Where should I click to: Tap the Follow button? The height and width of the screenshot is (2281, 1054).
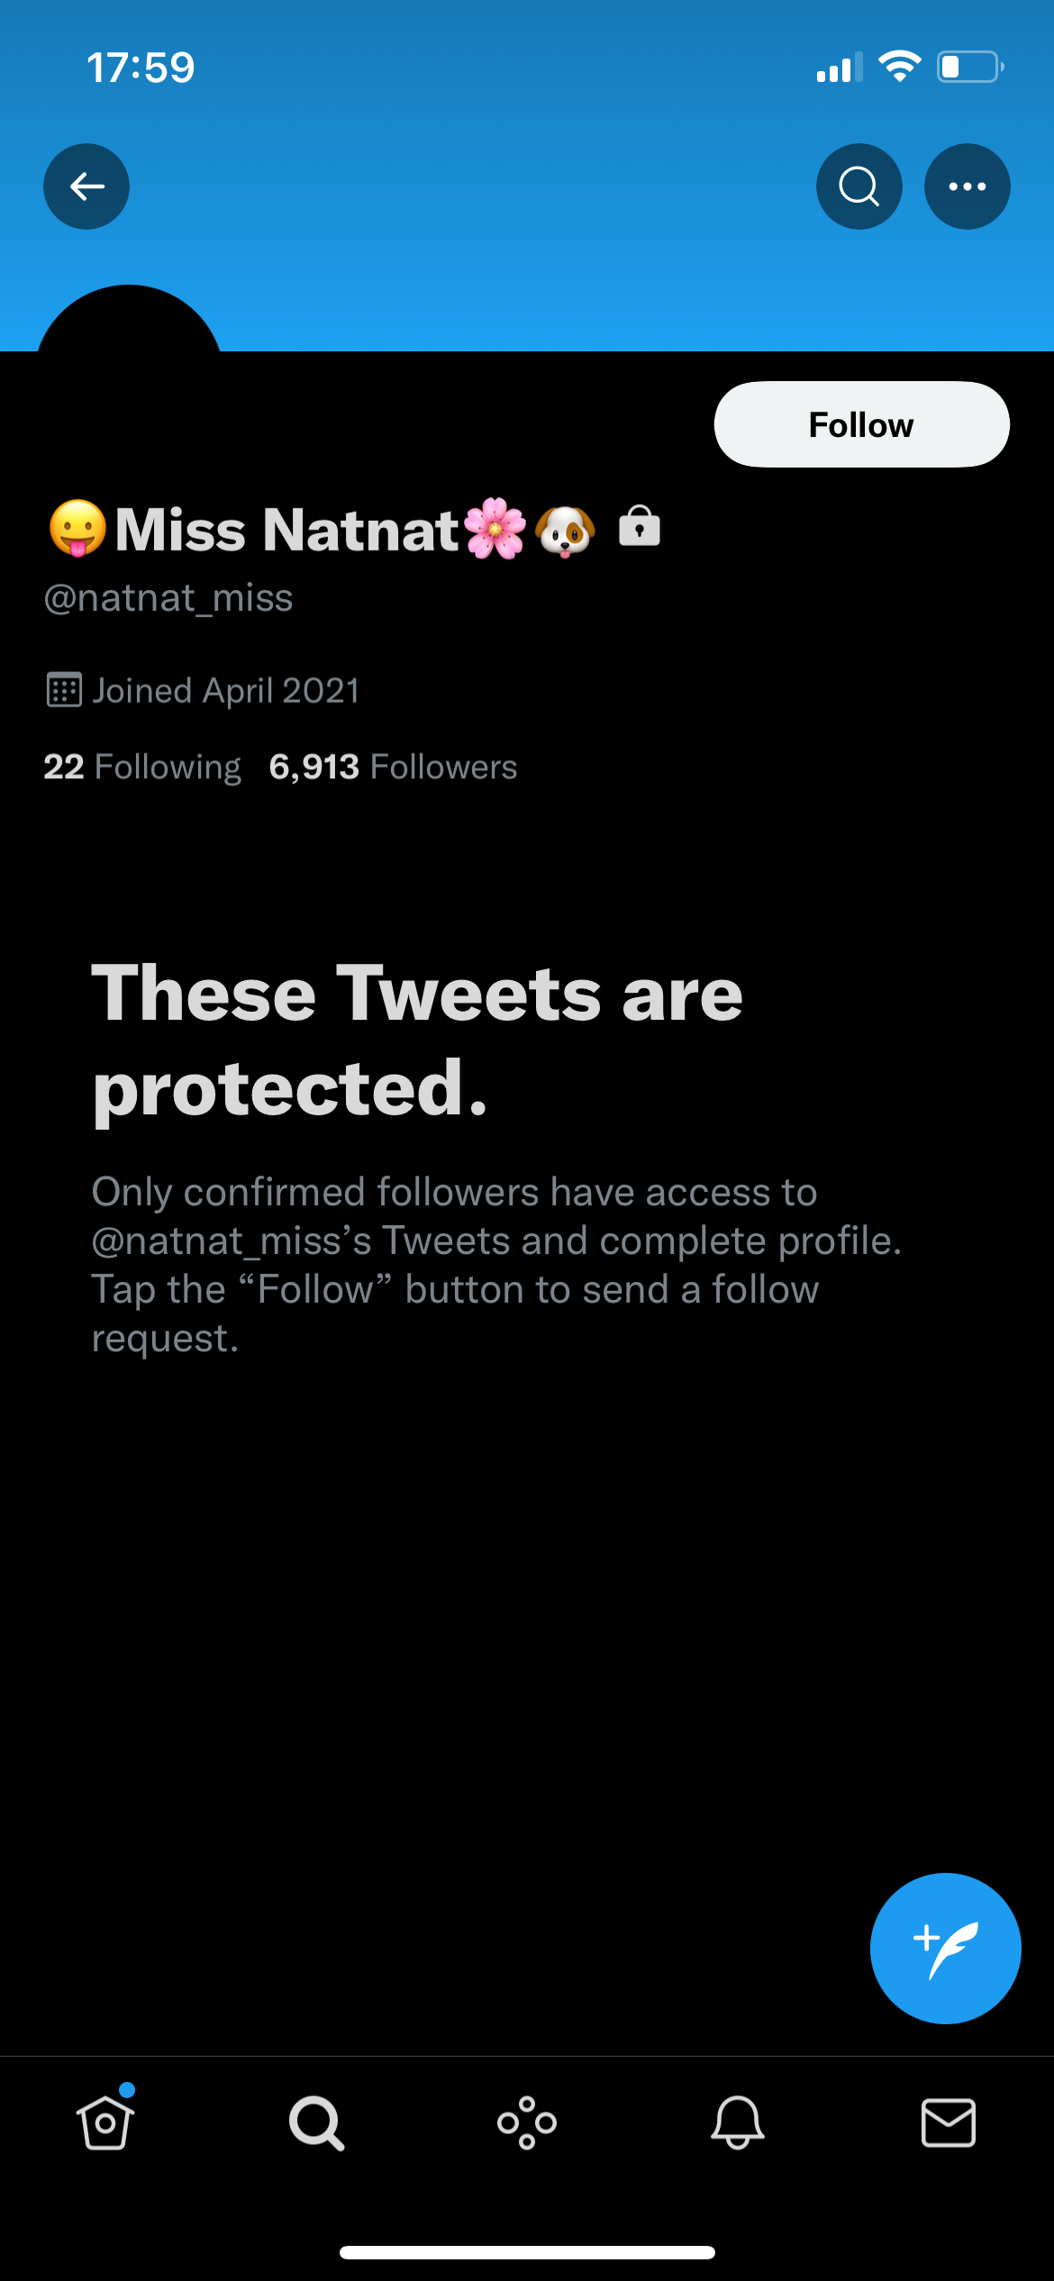861,424
